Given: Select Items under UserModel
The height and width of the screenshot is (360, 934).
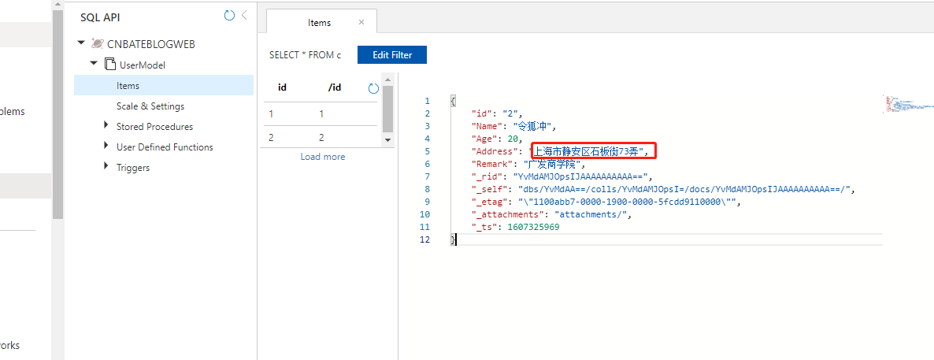Looking at the screenshot, I should (164, 85).
